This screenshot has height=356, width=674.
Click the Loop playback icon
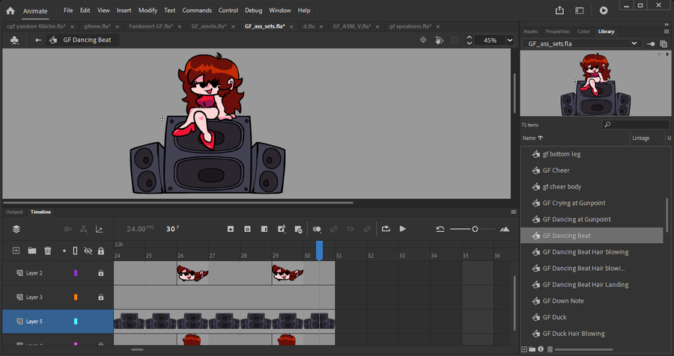(386, 229)
